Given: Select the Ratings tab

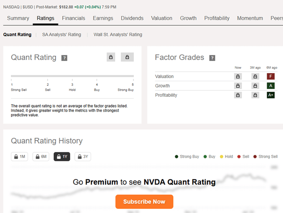Looking at the screenshot, I should (45, 18).
